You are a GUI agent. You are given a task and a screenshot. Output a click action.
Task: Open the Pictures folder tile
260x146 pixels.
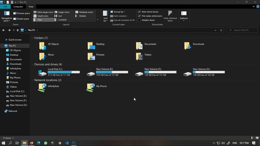click(x=96, y=56)
